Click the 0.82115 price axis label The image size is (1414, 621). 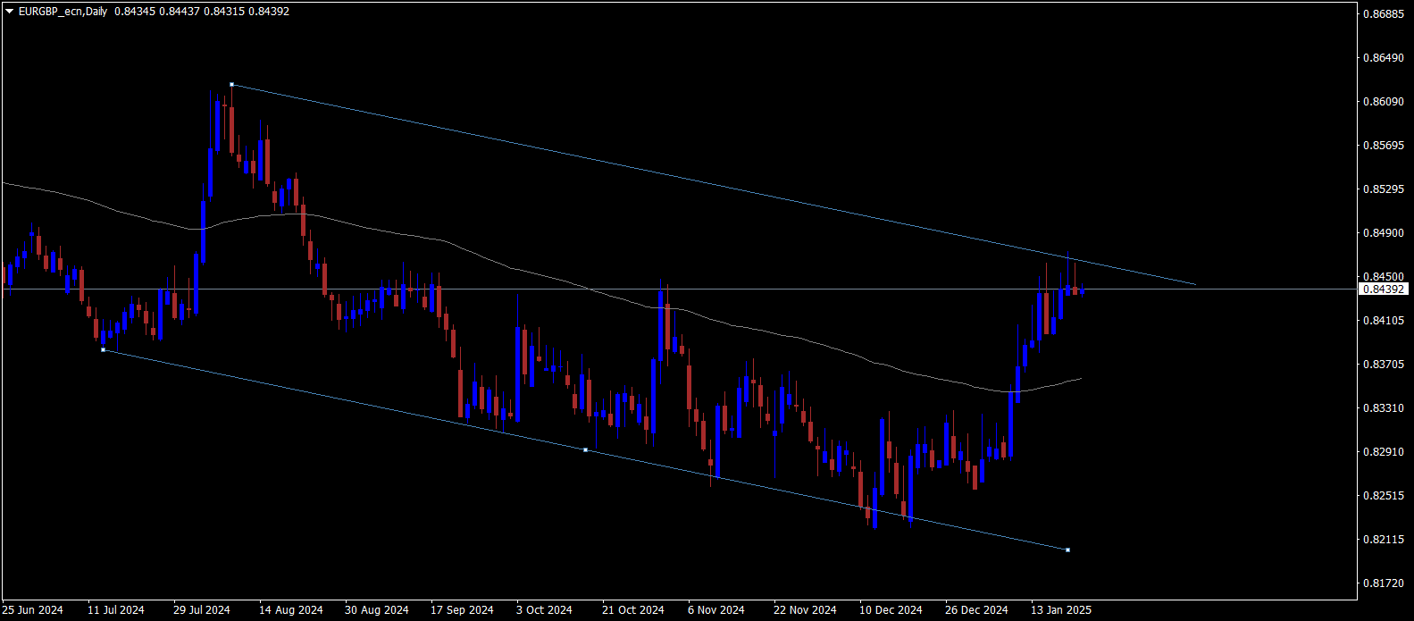click(1384, 540)
